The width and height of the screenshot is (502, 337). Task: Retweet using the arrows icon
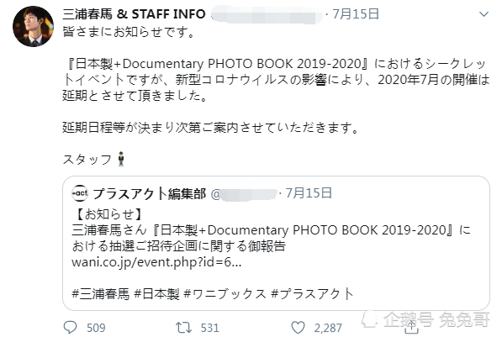[x=184, y=328]
